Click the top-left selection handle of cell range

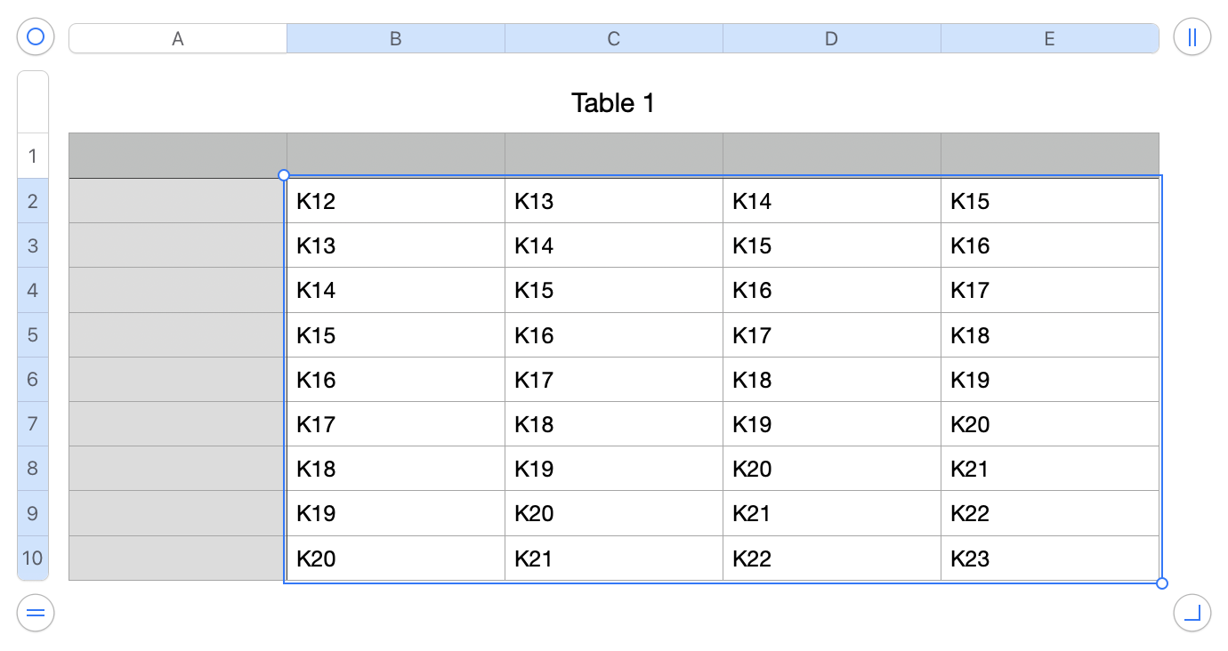pyautogui.click(x=284, y=175)
